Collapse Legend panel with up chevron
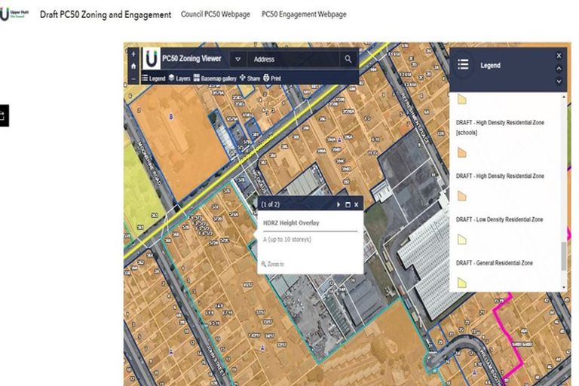This screenshot has width=579, height=386. 559,69
